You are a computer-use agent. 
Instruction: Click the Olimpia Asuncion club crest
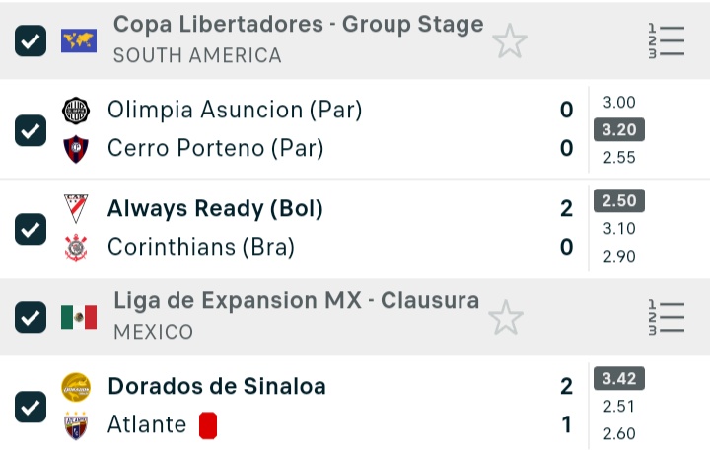tap(76, 111)
